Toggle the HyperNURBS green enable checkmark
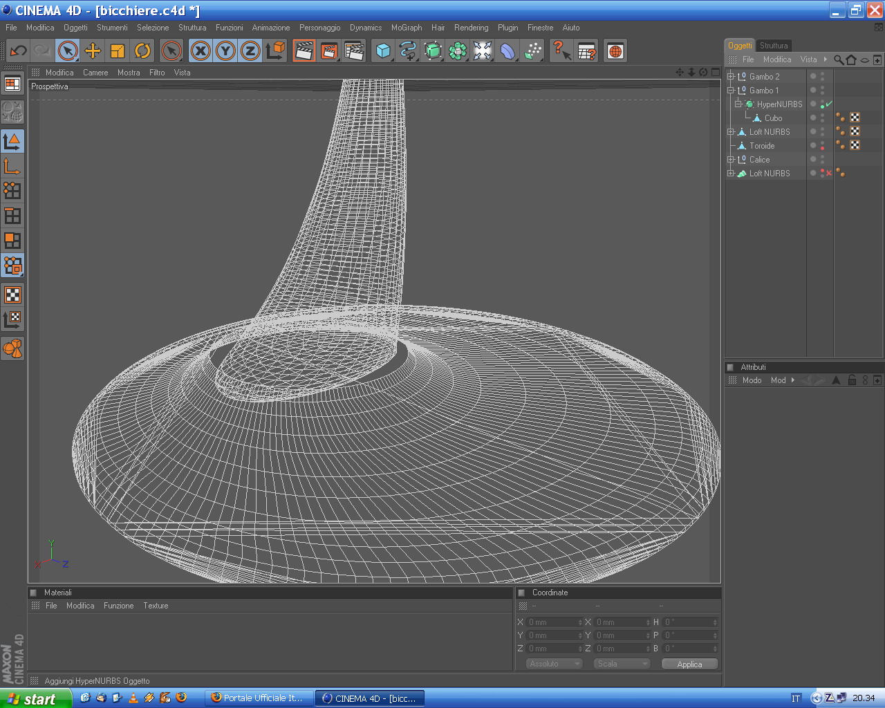This screenshot has height=708, width=885. [x=828, y=104]
